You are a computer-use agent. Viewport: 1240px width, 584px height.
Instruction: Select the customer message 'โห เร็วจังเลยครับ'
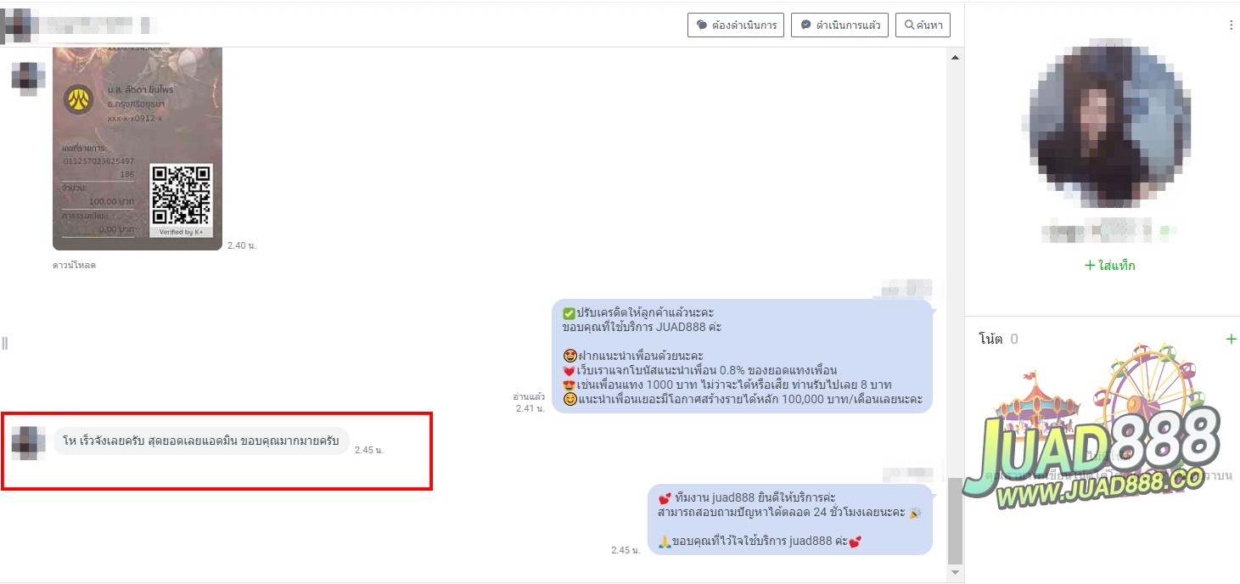(201, 441)
